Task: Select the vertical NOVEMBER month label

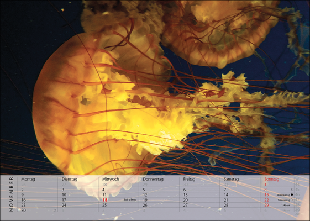Action: click(x=11, y=194)
